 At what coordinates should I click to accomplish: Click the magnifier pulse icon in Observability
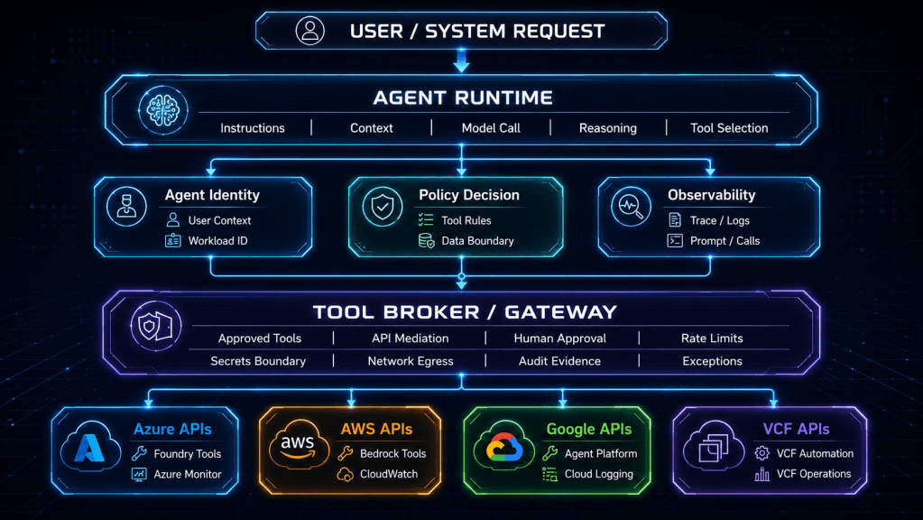(x=631, y=207)
